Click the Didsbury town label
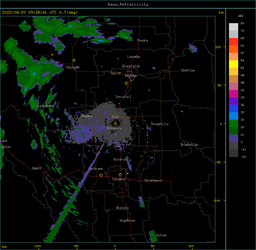 point(114,128)
